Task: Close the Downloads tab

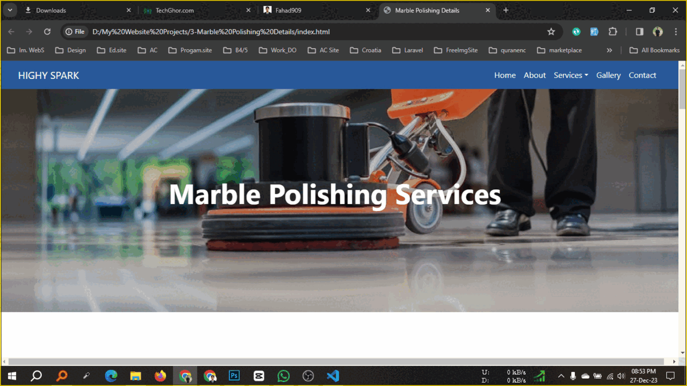Action: (x=128, y=10)
